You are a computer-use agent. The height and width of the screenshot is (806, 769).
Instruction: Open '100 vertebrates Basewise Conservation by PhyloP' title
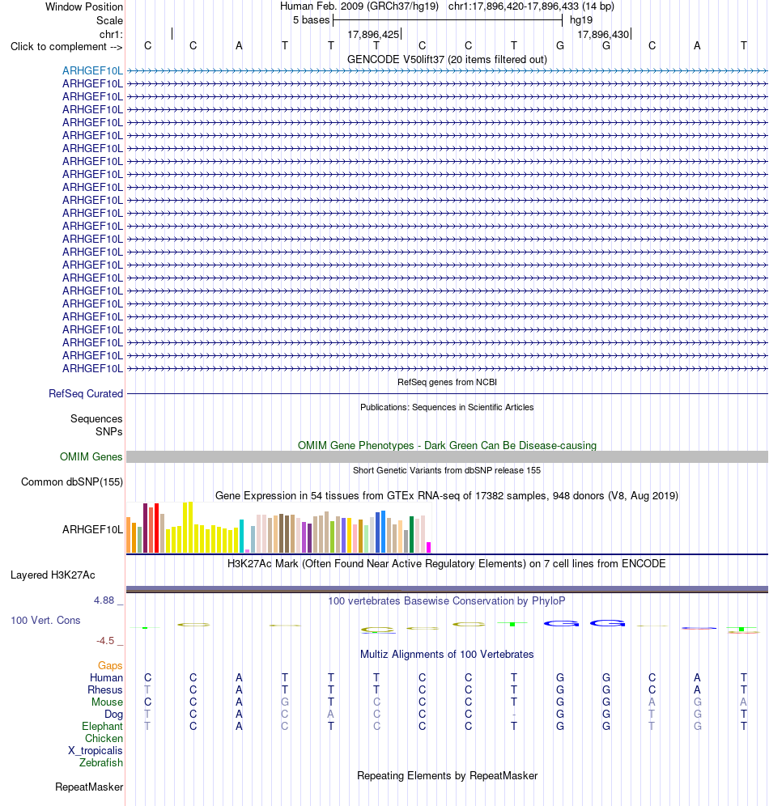[x=447, y=601]
